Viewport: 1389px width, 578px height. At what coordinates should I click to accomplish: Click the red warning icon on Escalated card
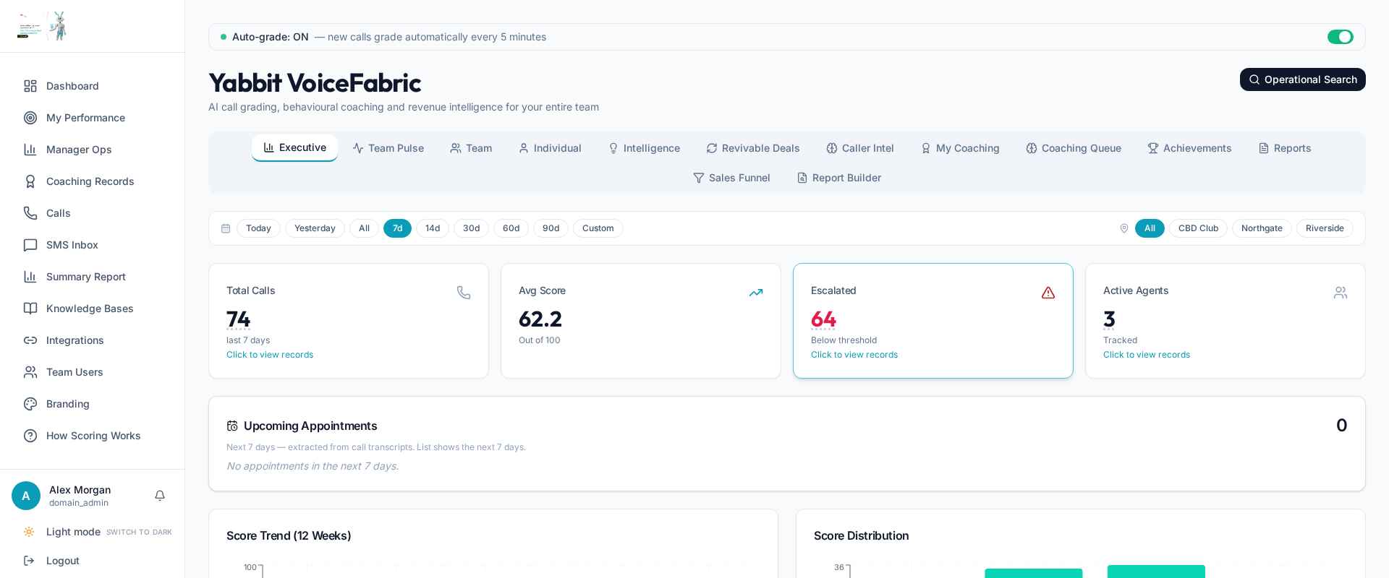[x=1048, y=293]
